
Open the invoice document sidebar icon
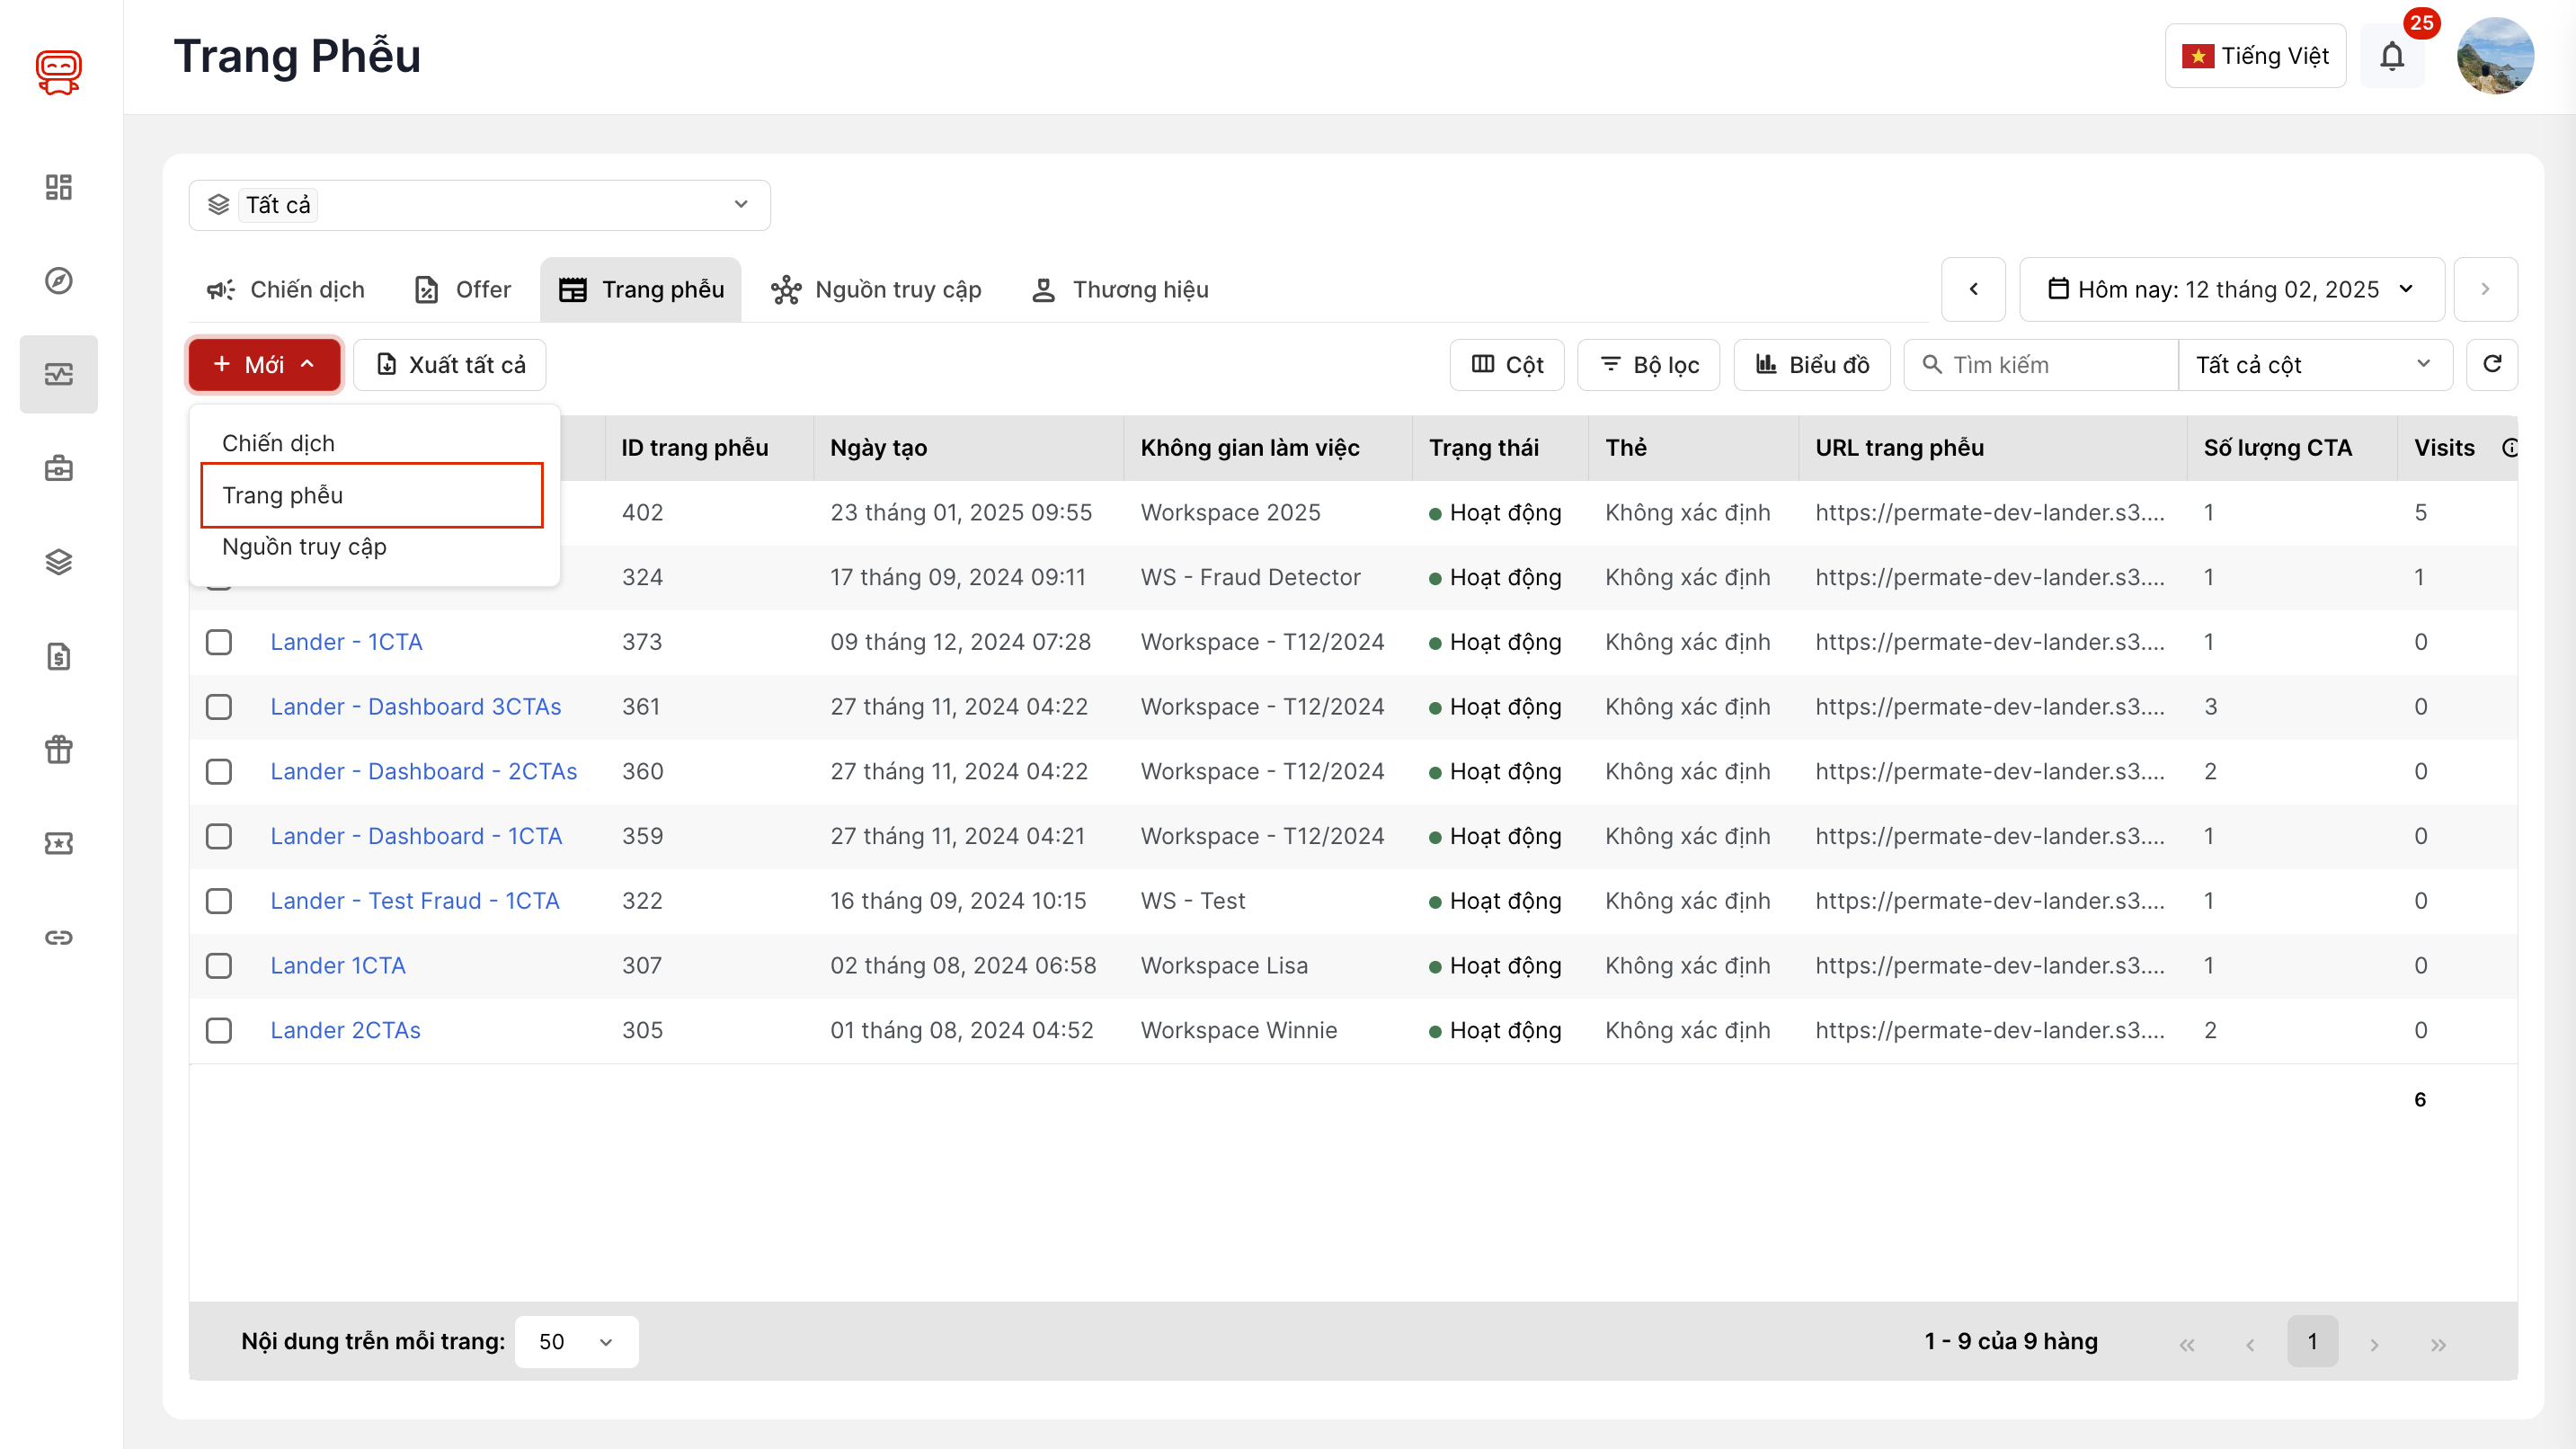59,656
